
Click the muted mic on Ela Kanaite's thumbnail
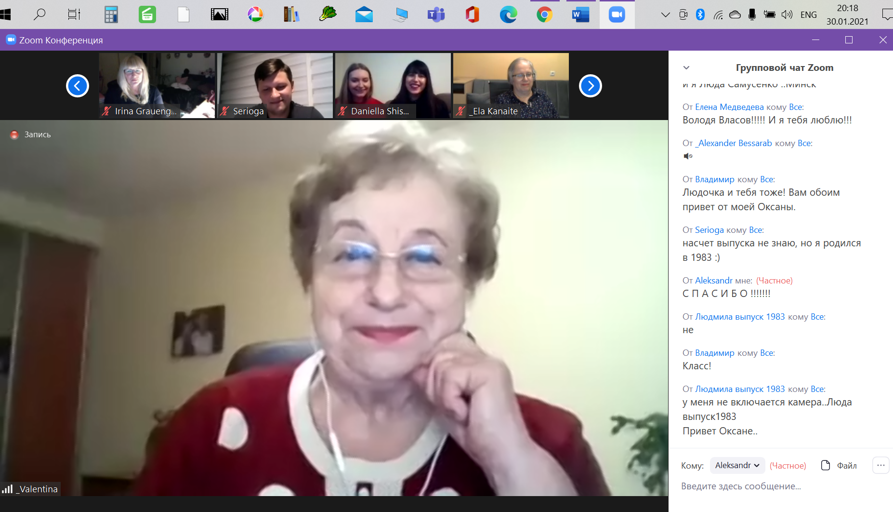pyautogui.click(x=460, y=111)
